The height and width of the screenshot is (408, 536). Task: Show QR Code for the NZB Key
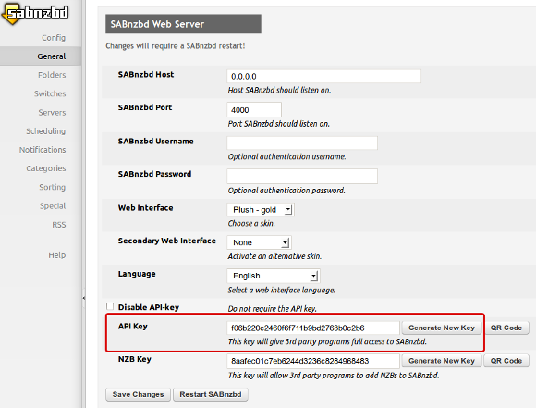click(x=506, y=361)
